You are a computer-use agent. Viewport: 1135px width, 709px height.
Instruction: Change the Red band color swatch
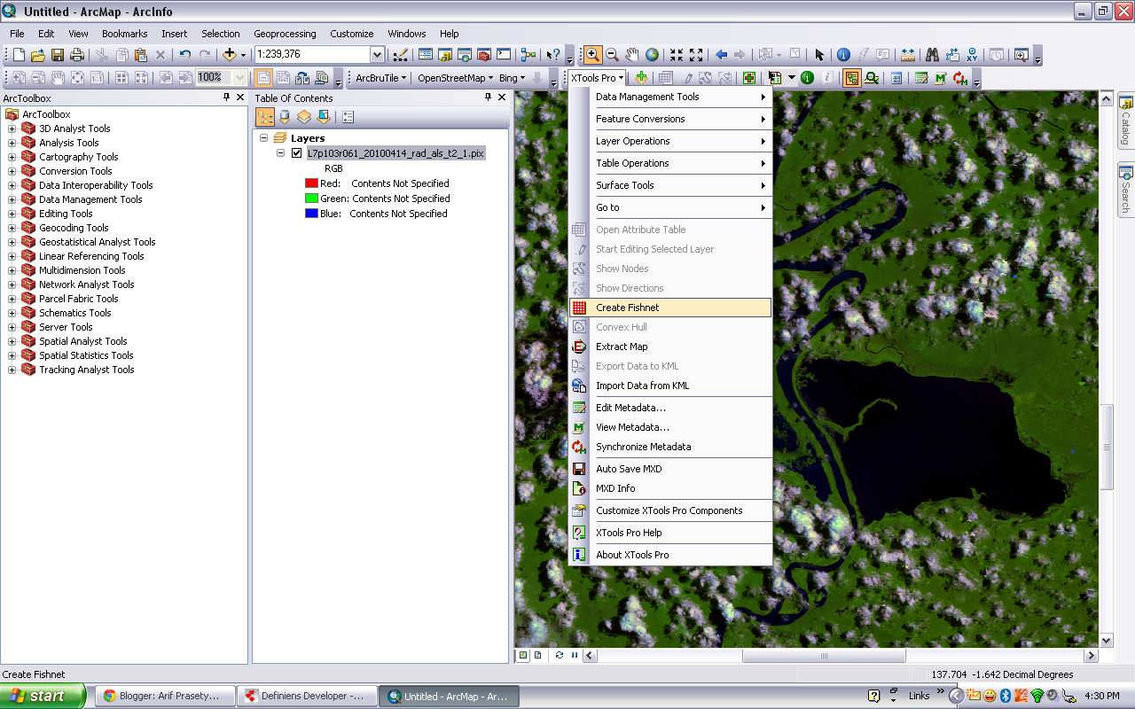click(x=311, y=183)
